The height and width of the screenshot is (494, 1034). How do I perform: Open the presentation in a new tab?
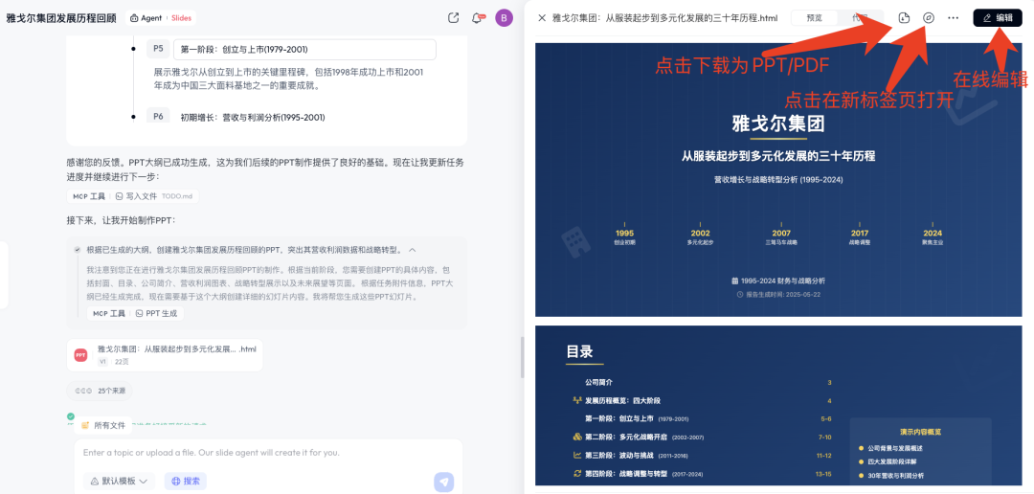pos(929,18)
